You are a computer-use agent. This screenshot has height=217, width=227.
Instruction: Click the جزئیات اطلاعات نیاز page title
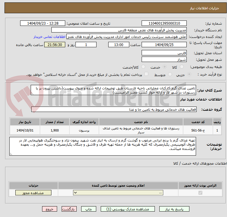click(204, 8)
